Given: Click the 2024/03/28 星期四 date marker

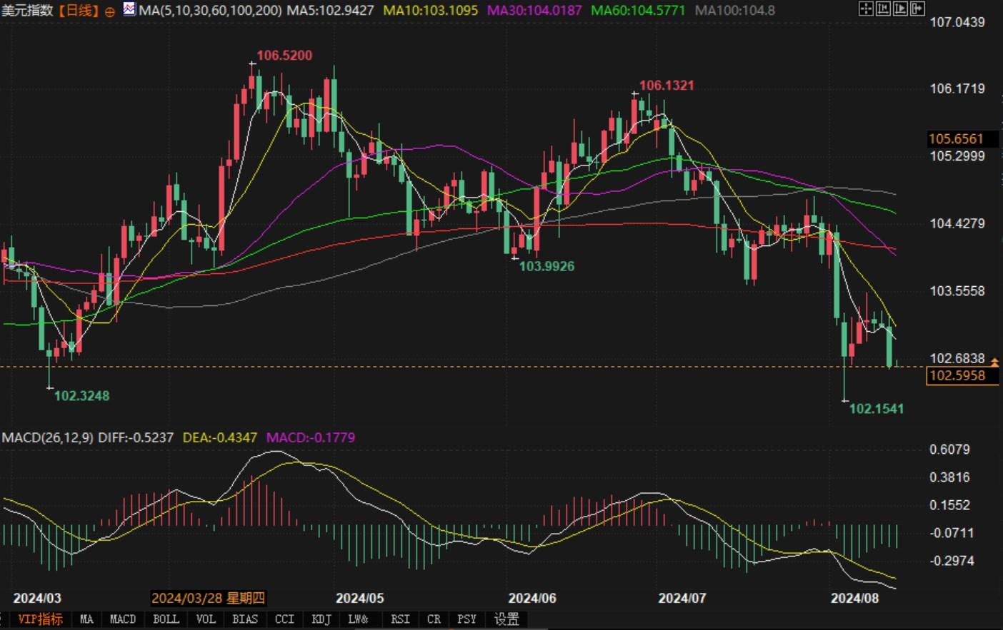Looking at the screenshot, I should [x=208, y=598].
